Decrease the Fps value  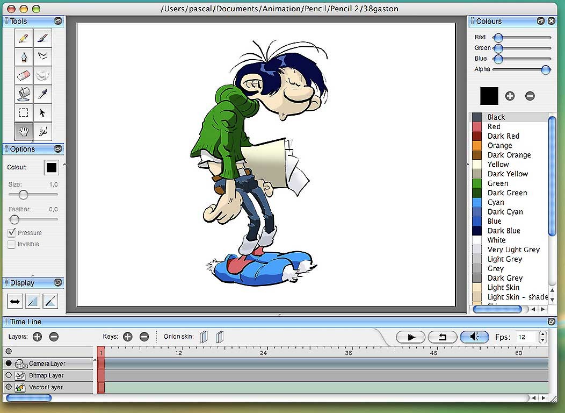[542, 340]
